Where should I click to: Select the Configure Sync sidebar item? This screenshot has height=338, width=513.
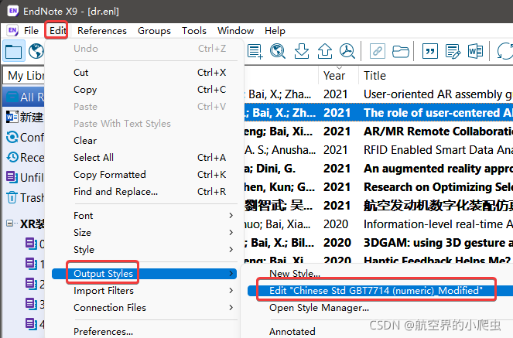click(25, 138)
